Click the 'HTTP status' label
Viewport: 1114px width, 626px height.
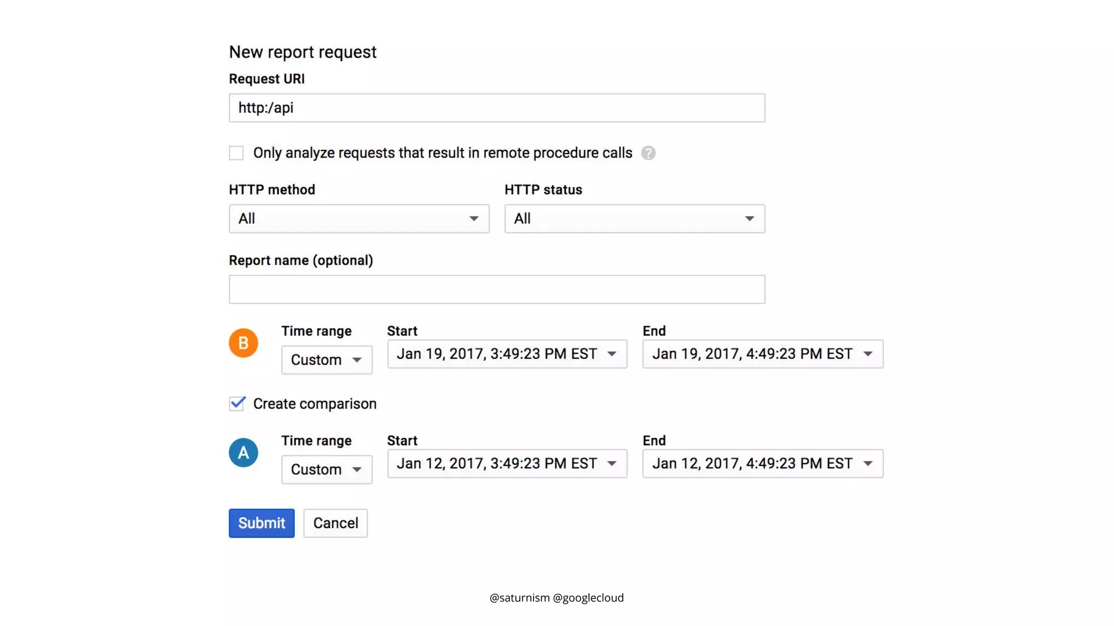coord(543,190)
